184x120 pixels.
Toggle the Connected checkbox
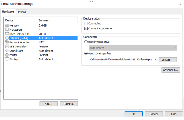coord(86,23)
